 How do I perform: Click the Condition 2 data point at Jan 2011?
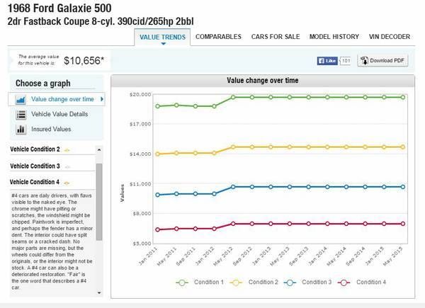coord(157,154)
